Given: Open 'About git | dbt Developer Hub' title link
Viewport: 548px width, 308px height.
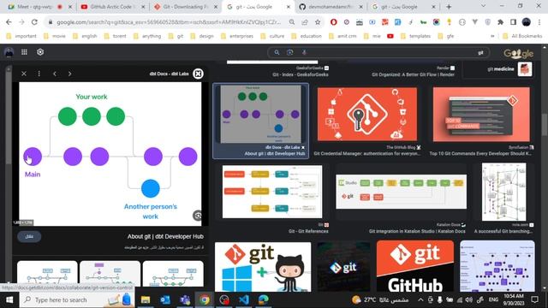Looking at the screenshot, I should pos(165,236).
